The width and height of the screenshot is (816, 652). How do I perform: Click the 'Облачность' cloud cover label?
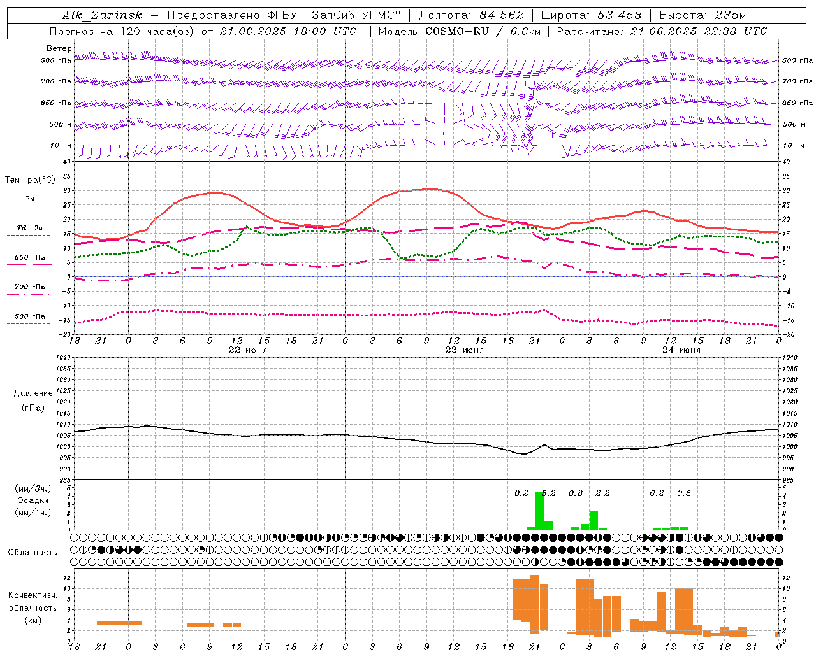[x=33, y=552]
